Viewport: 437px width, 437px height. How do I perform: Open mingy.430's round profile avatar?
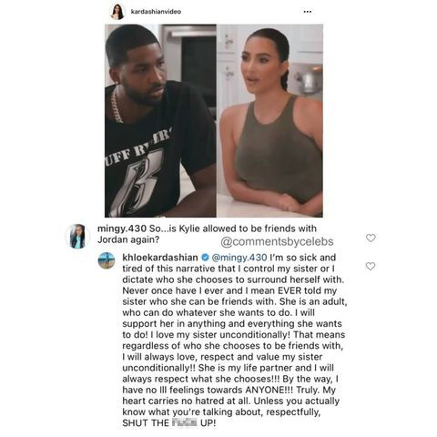click(77, 237)
